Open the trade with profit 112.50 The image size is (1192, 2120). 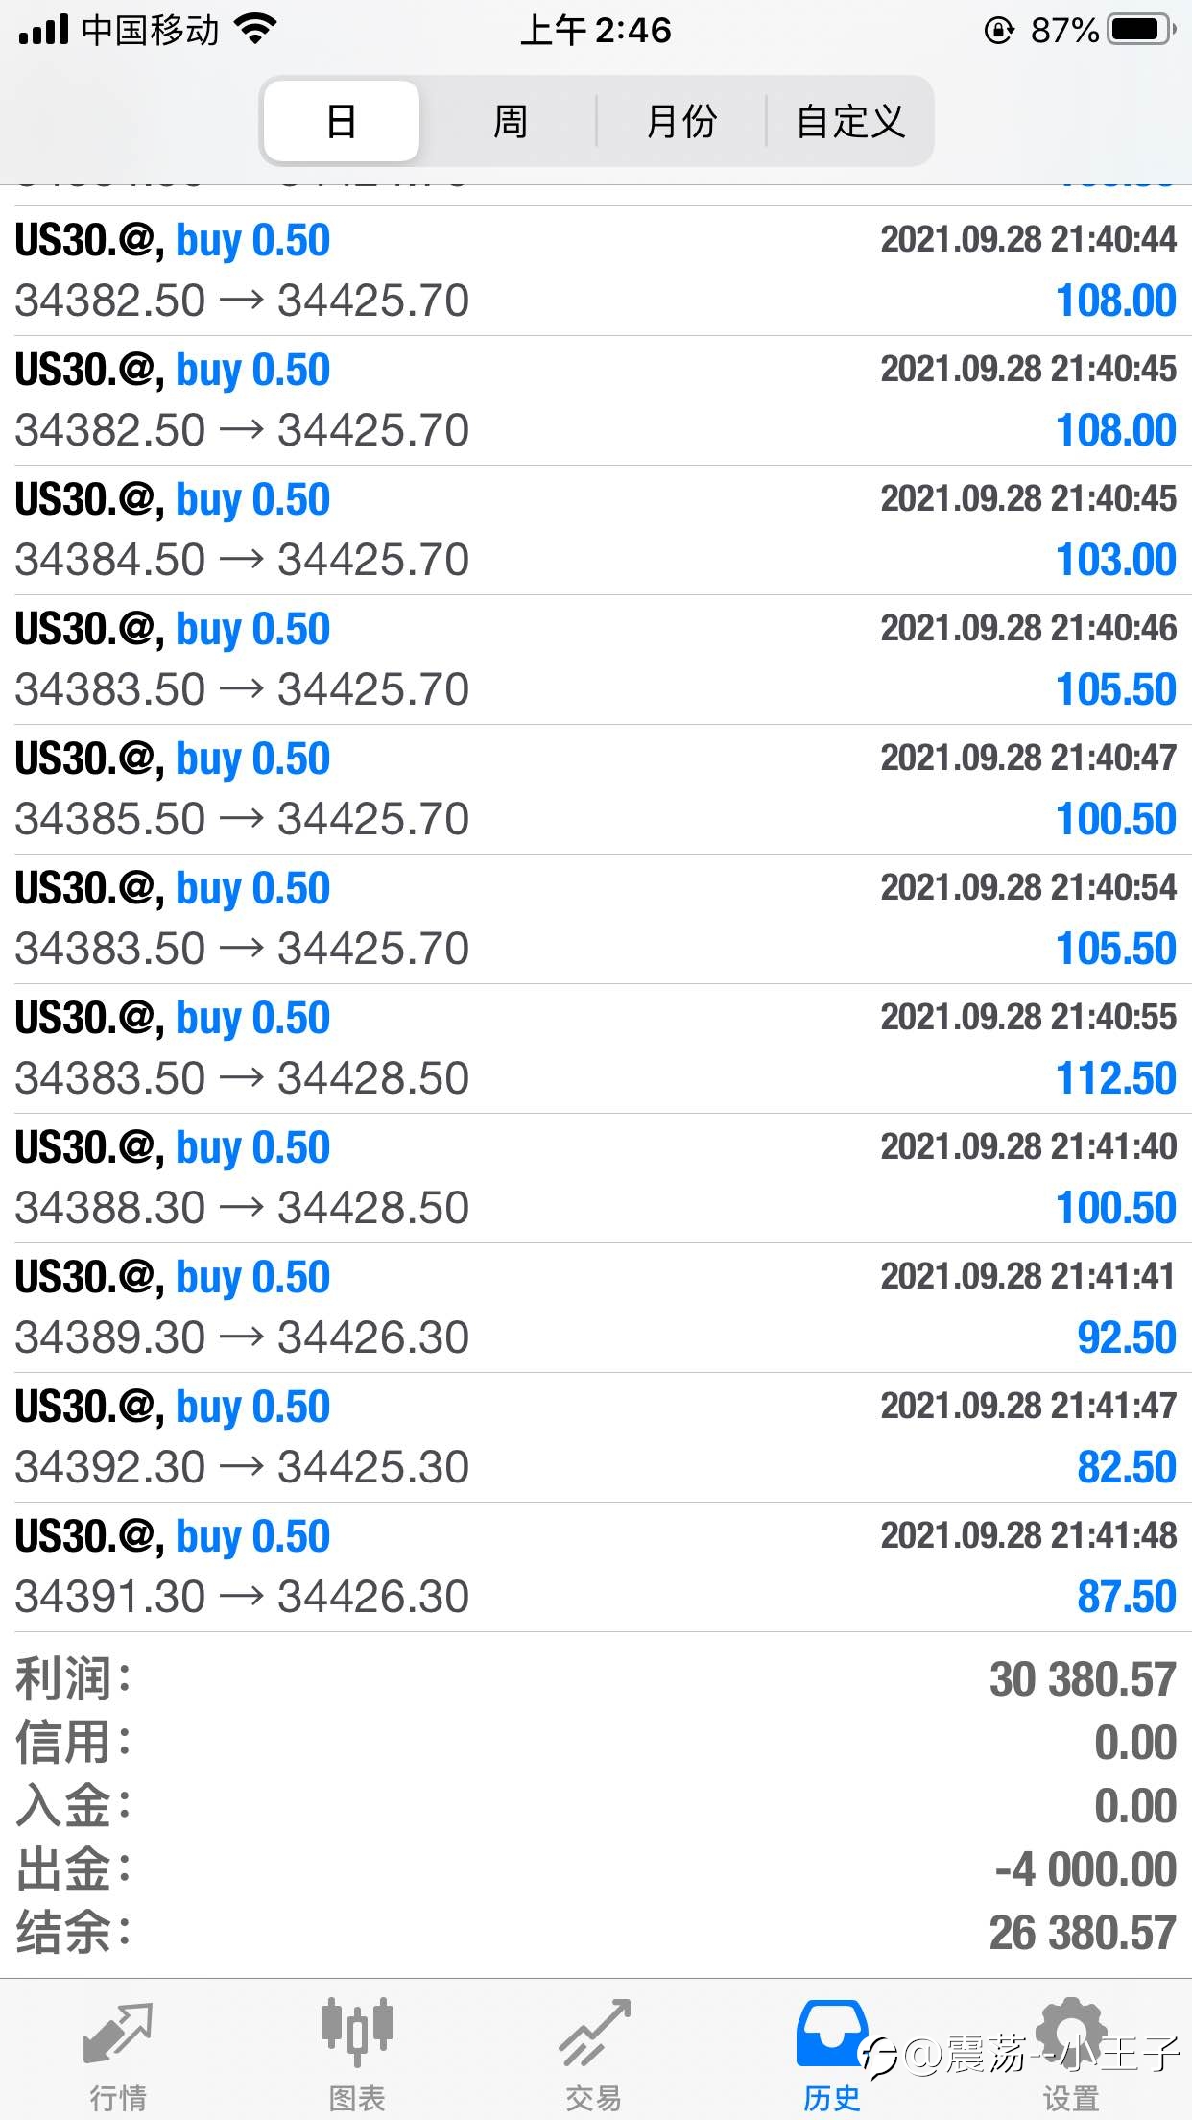[596, 1048]
